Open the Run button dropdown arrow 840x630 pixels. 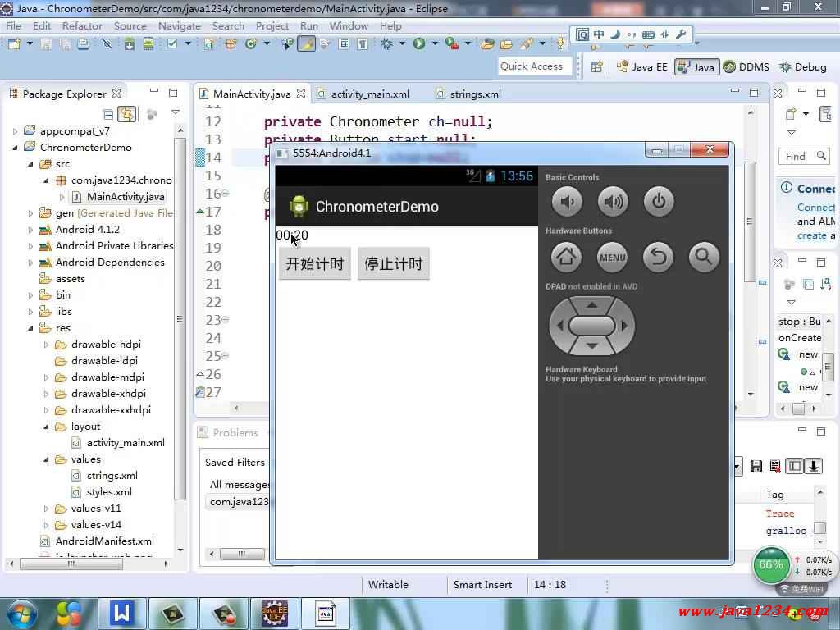(435, 44)
